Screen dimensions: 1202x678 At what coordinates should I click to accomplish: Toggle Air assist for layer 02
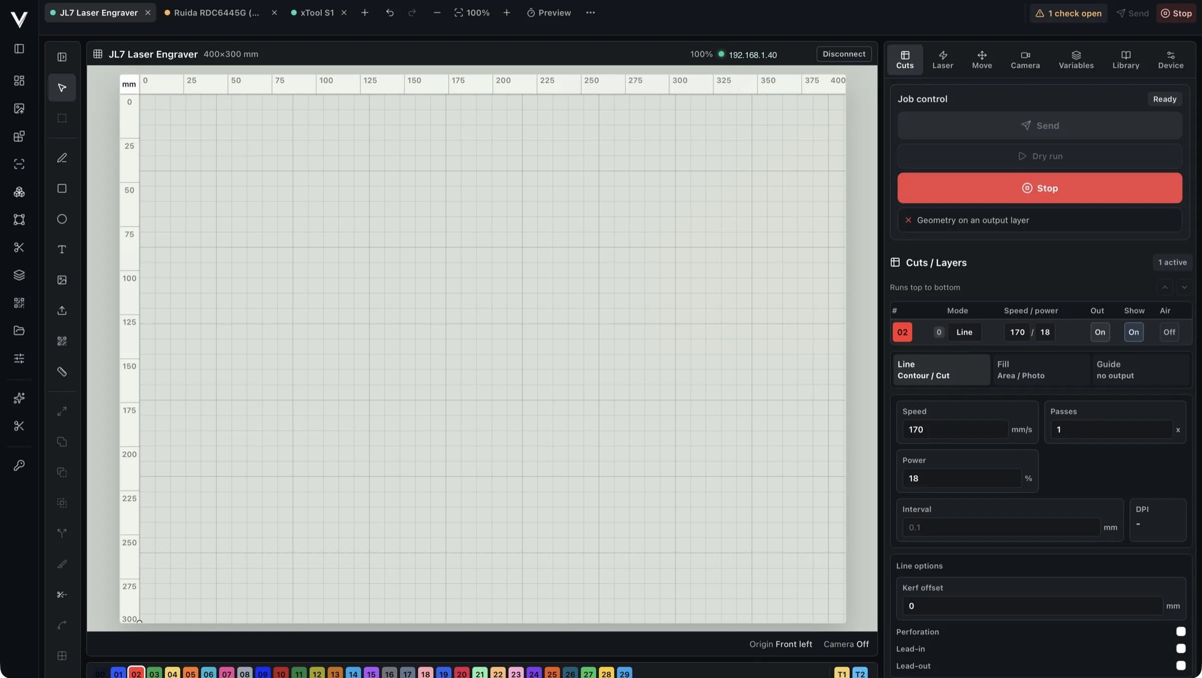(x=1169, y=332)
